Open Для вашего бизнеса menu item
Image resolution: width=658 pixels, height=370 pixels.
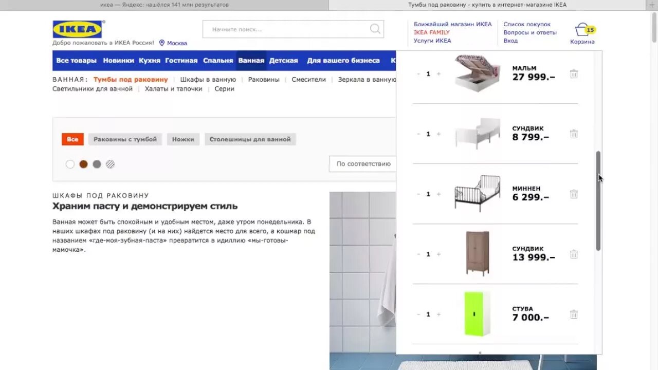pyautogui.click(x=343, y=61)
